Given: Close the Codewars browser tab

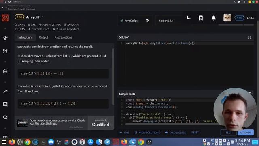Looking at the screenshot, I should [2, 7].
